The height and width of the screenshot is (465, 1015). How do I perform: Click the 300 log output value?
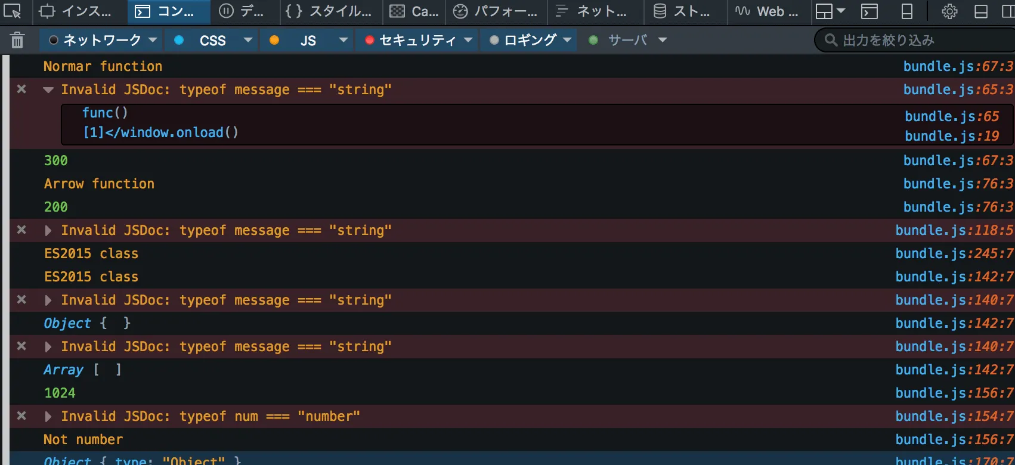click(55, 160)
